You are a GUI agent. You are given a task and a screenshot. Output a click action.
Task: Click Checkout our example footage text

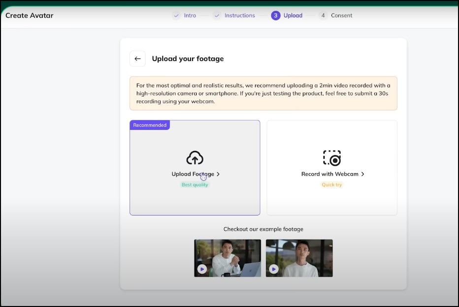click(263, 229)
